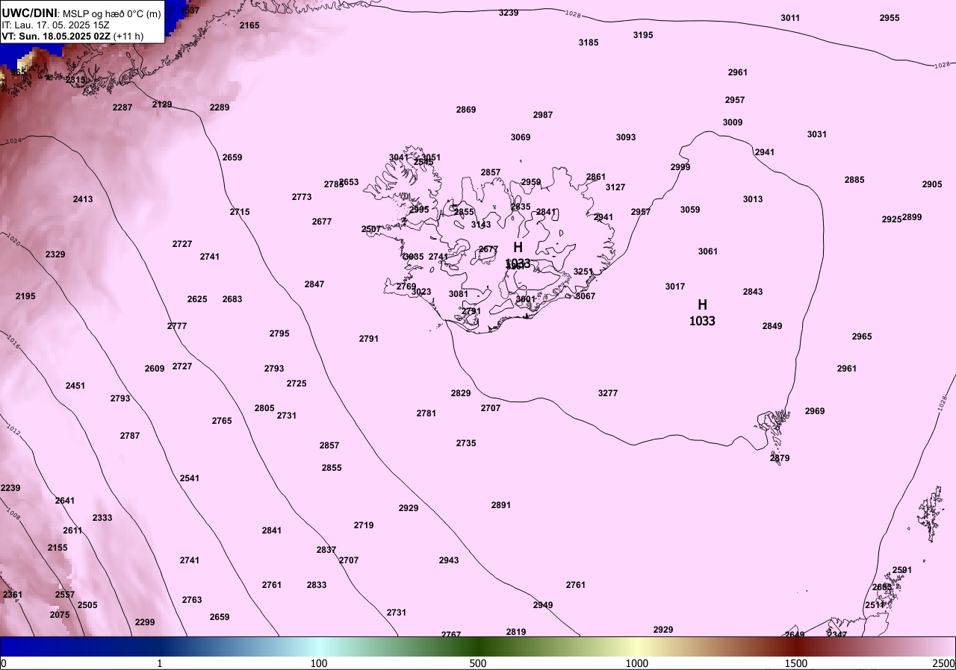Click the height value 3031
This screenshot has width=956, height=670.
coord(817,134)
